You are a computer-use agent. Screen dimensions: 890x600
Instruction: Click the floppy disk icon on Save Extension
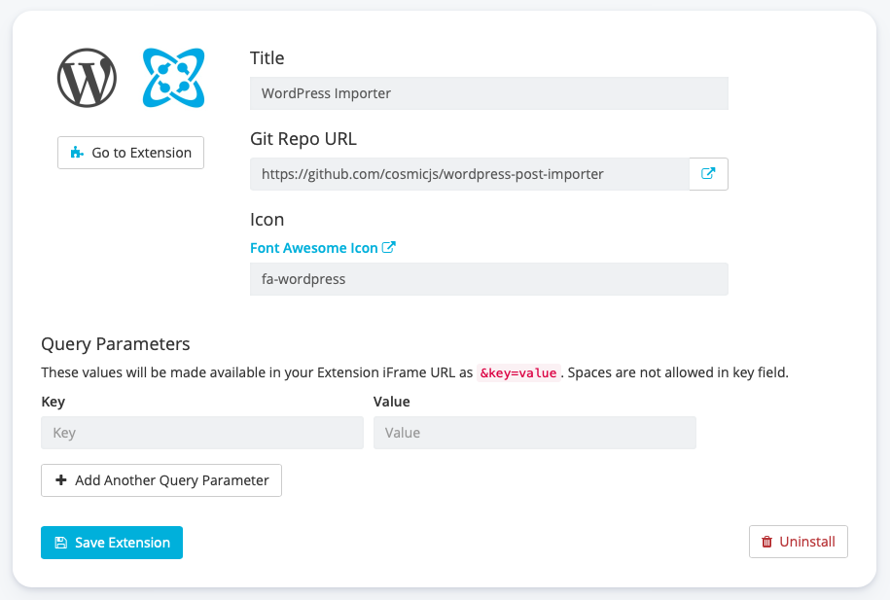(61, 543)
